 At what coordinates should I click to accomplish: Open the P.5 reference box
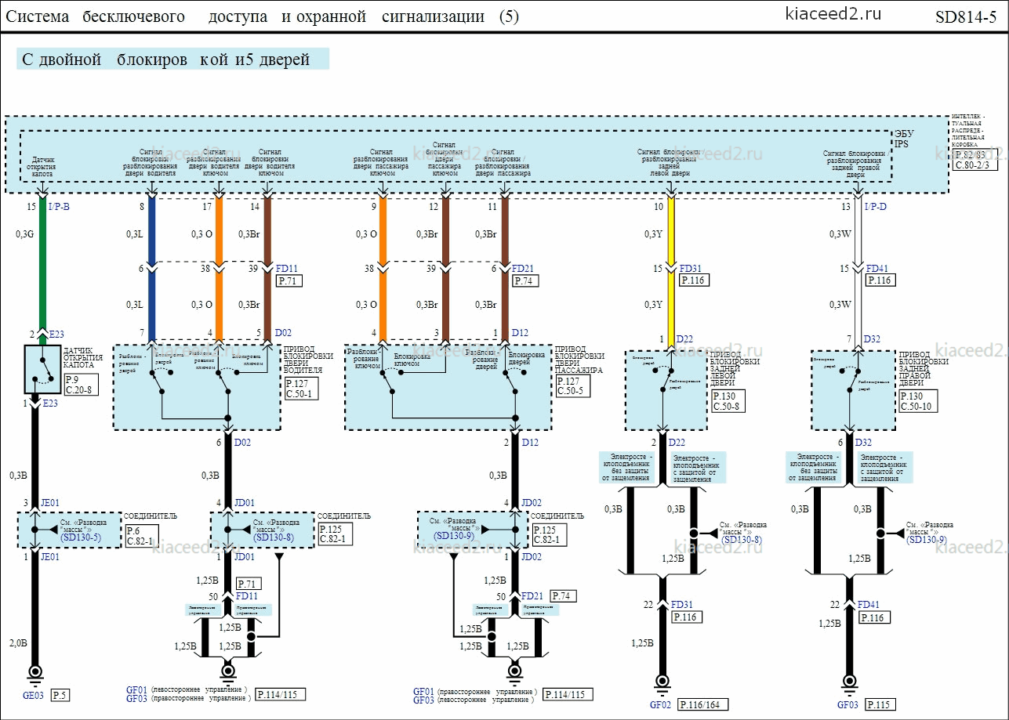click(60, 695)
